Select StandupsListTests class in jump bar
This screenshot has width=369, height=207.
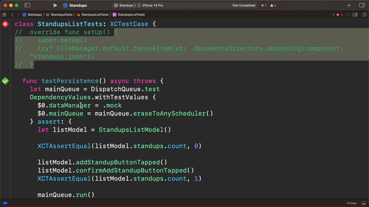[x=131, y=15]
